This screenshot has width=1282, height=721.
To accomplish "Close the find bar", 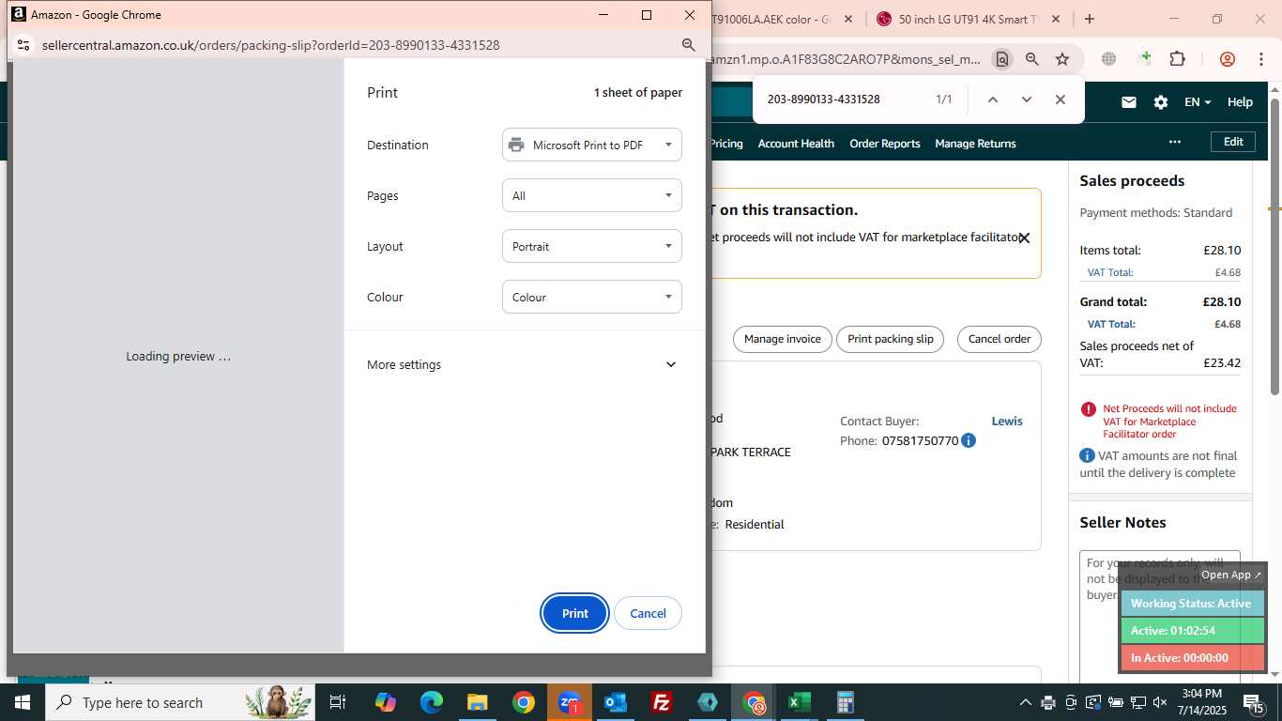I will pos(1060,100).
